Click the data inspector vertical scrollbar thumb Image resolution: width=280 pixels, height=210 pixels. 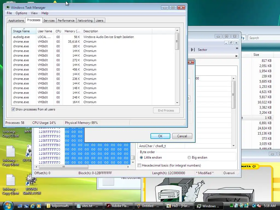(x=234, y=95)
